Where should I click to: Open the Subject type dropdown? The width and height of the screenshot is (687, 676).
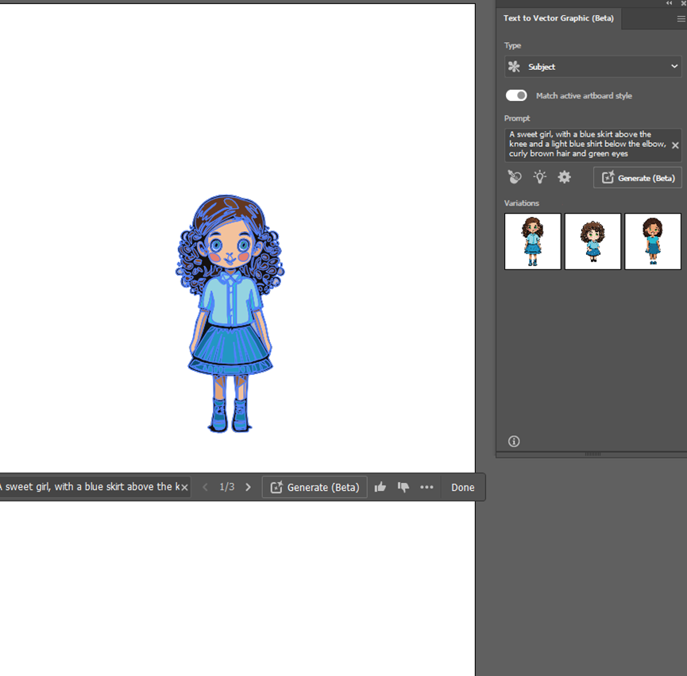pyautogui.click(x=592, y=67)
